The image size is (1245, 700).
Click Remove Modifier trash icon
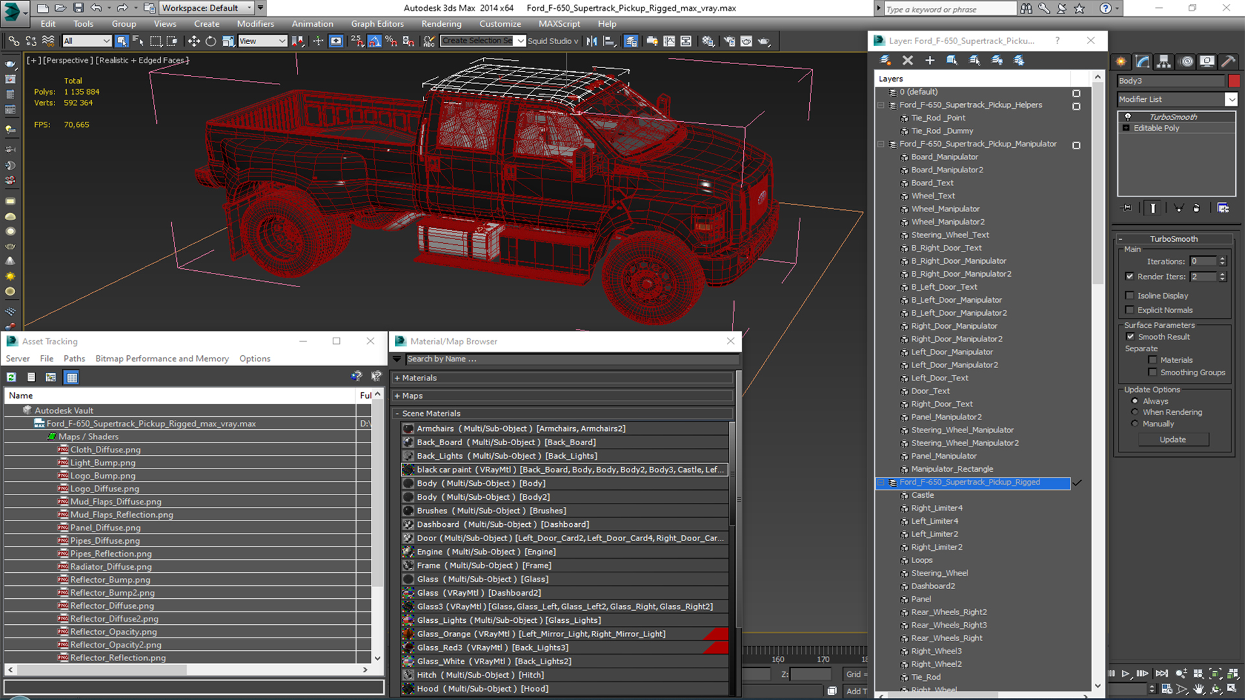(1196, 208)
